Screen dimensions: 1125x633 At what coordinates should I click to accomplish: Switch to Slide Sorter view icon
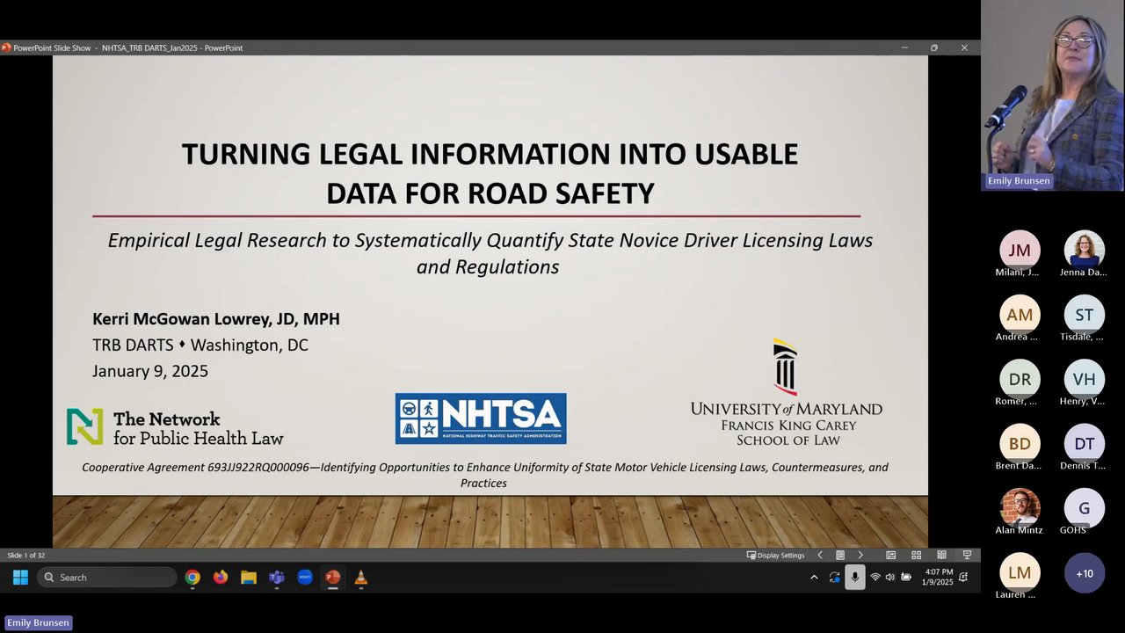pos(916,555)
